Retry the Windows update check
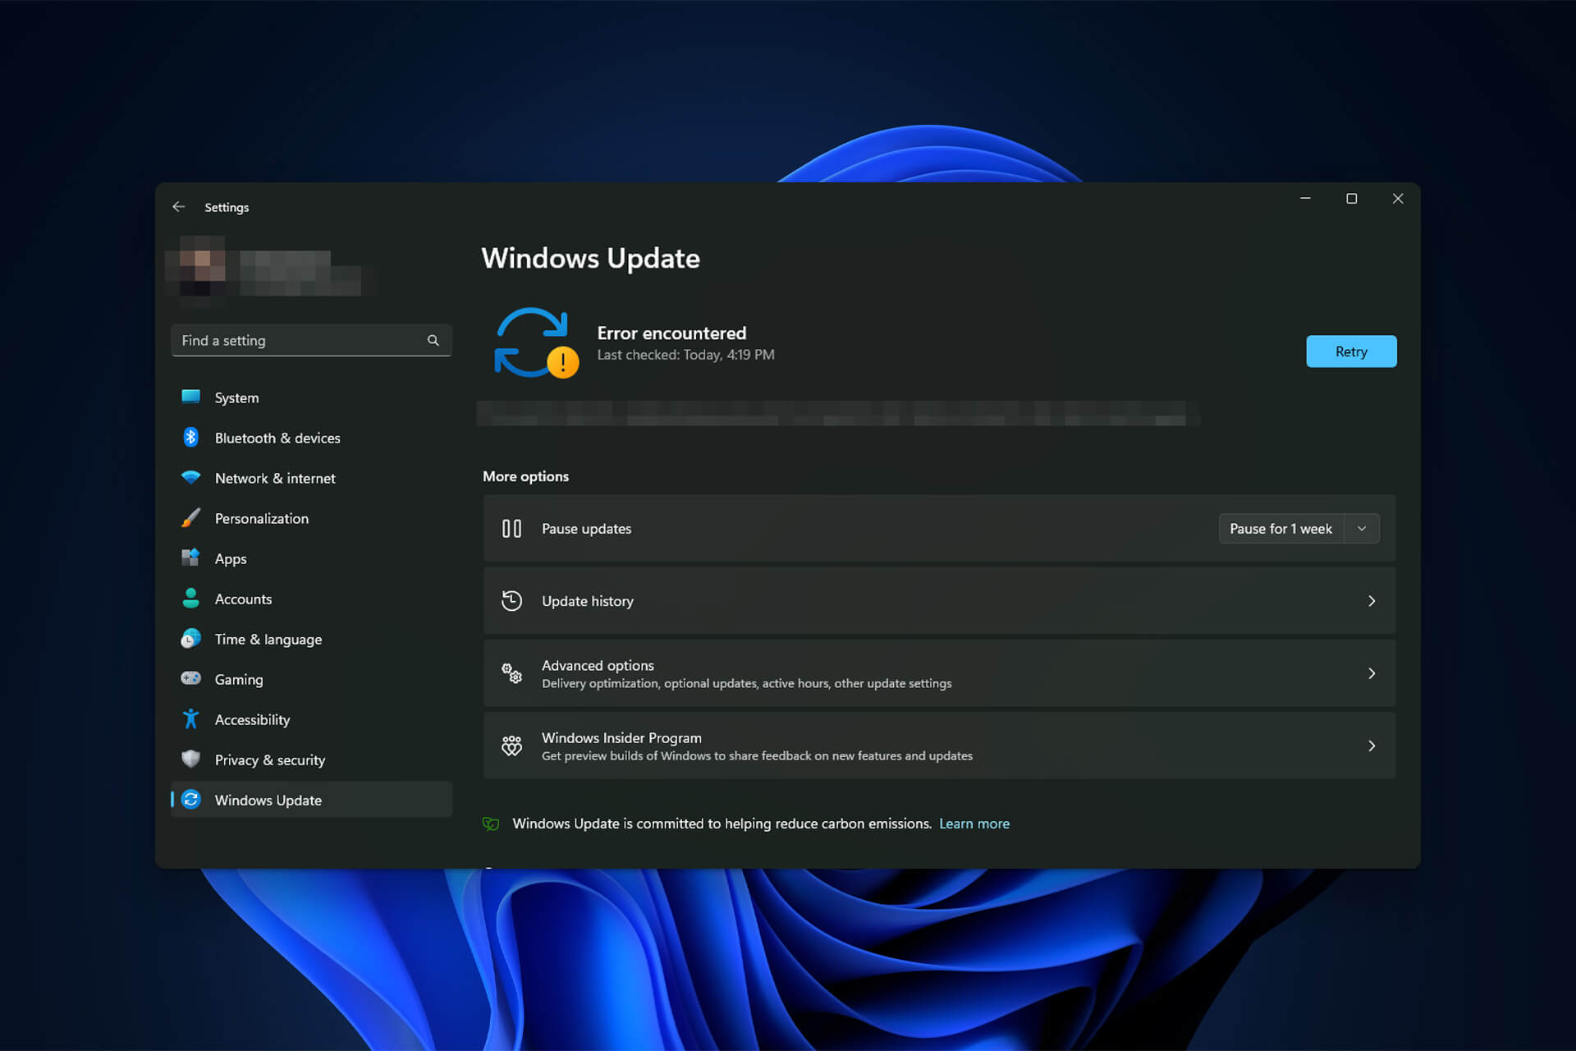Screen dimensions: 1576x1051 (x=1351, y=351)
